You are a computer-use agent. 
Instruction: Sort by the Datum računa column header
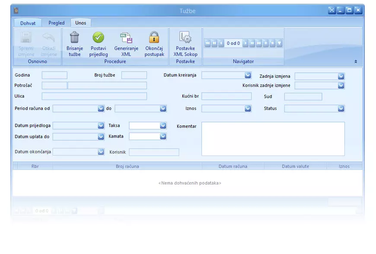pos(233,166)
